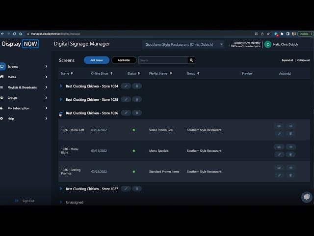Expand the Store 1027 folder
Image resolution: width=314 pixels, height=236 pixels.
tap(61, 189)
